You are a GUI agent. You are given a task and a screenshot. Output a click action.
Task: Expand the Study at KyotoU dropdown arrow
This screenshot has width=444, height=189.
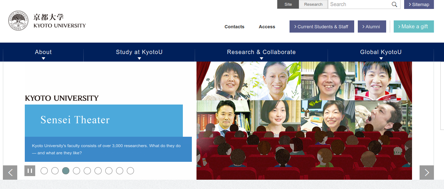(139, 58)
